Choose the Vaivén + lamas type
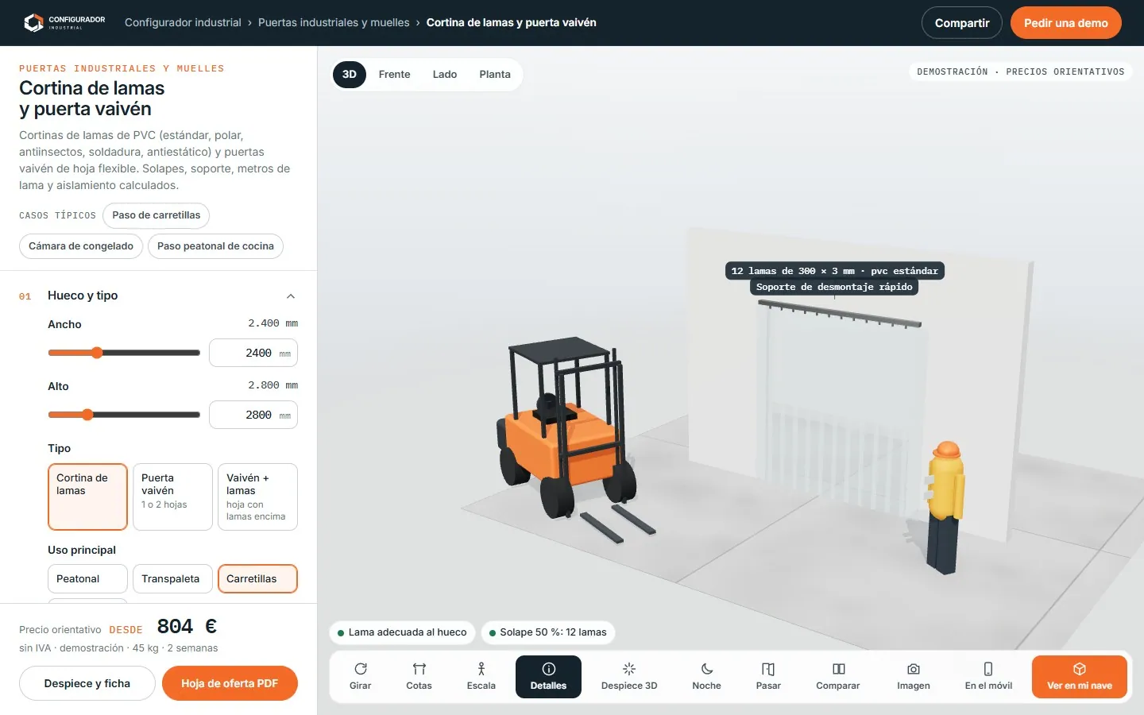1144x715 pixels. point(257,497)
